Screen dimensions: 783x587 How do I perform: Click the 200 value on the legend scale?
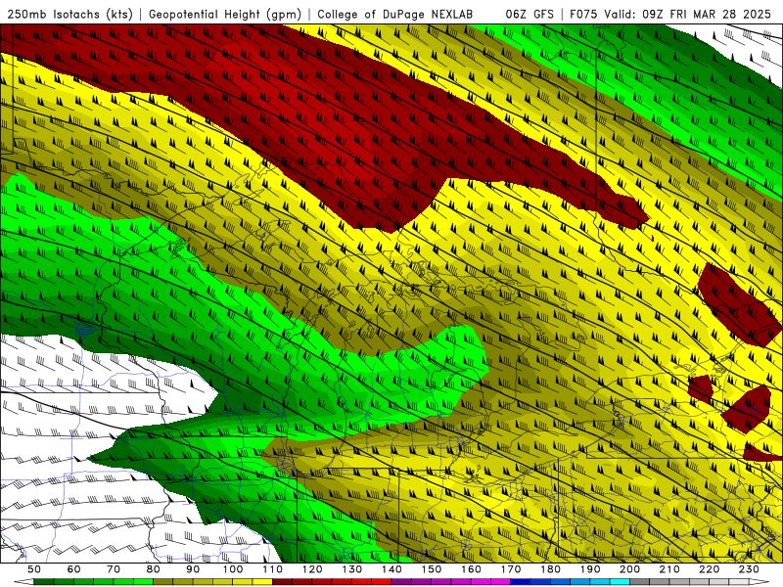pyautogui.click(x=629, y=569)
